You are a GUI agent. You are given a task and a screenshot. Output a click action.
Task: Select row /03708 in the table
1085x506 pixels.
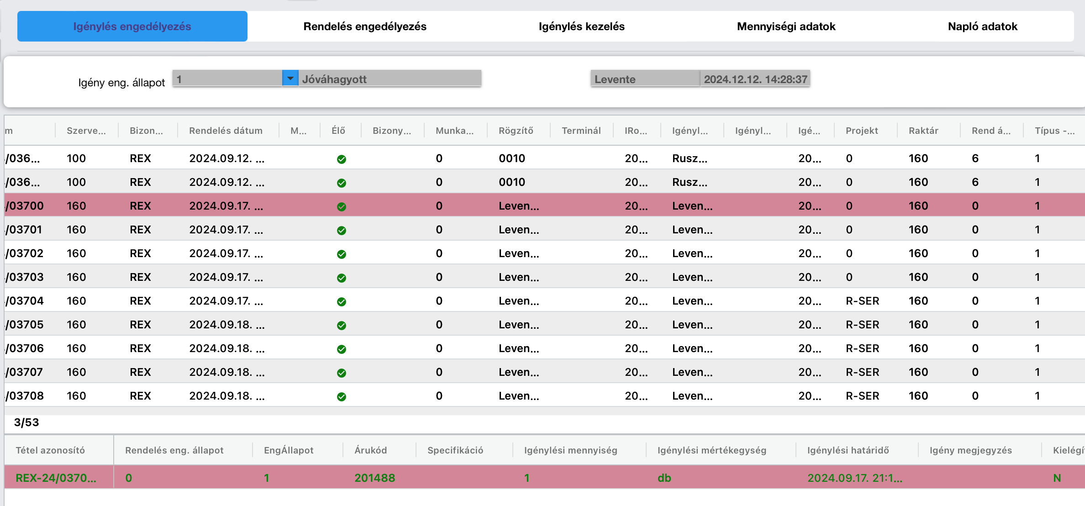point(544,395)
